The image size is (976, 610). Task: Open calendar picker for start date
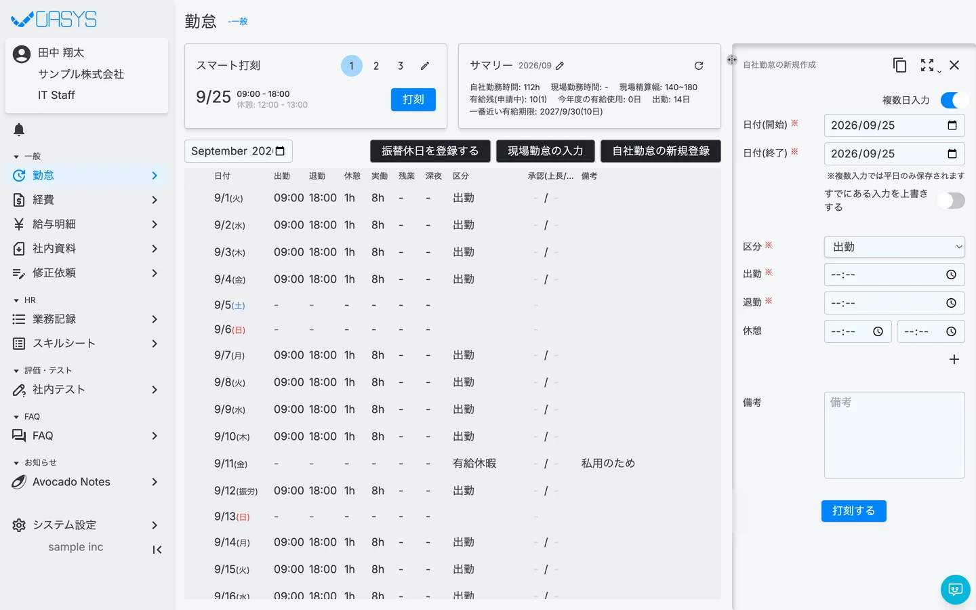[x=952, y=125]
